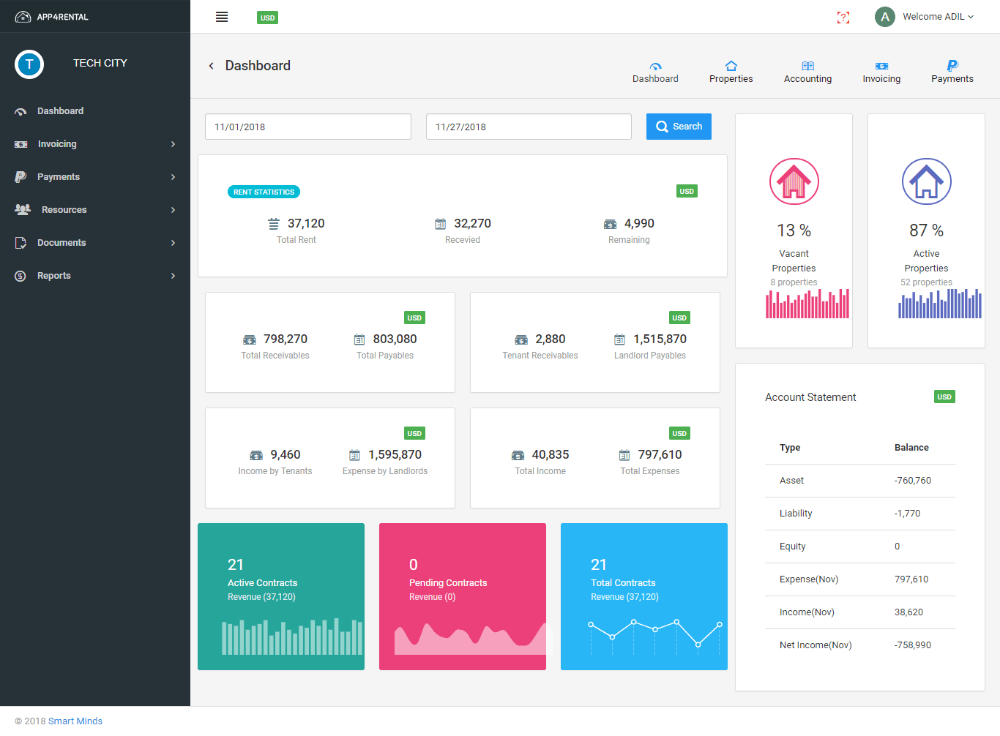Open the blue Total Contracts card
Viewport: 1000px width, 736px height.
644,596
